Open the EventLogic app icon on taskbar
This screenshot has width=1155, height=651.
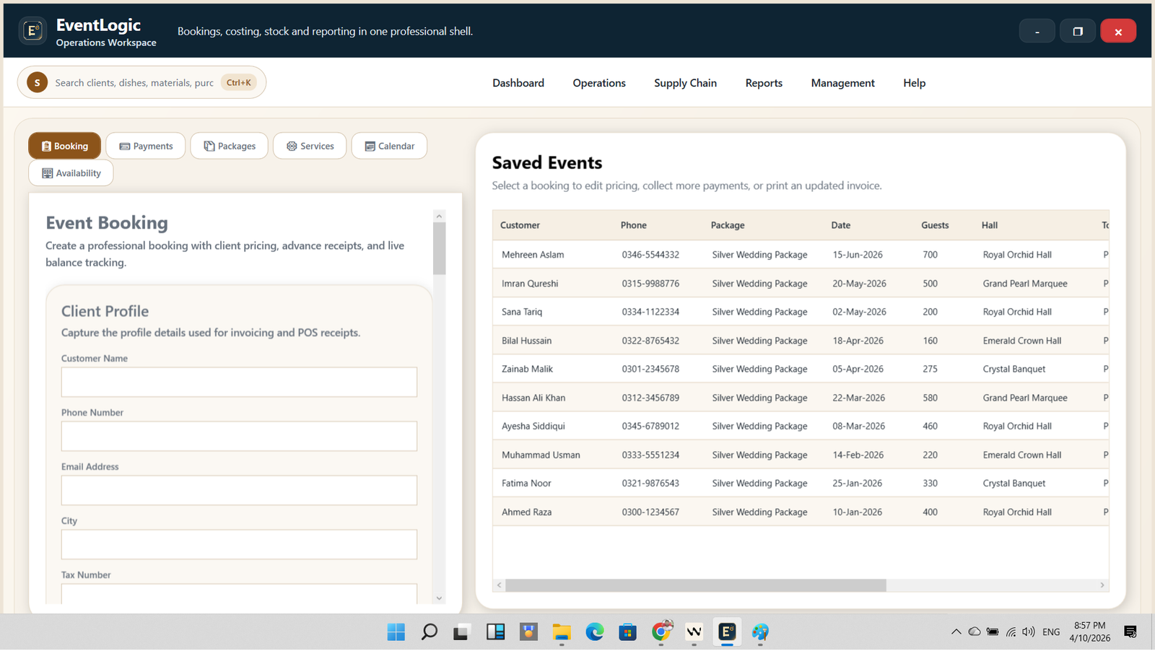click(x=726, y=632)
